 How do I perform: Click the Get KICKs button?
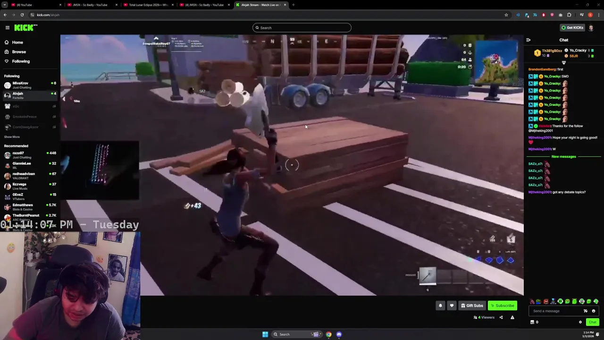572,28
